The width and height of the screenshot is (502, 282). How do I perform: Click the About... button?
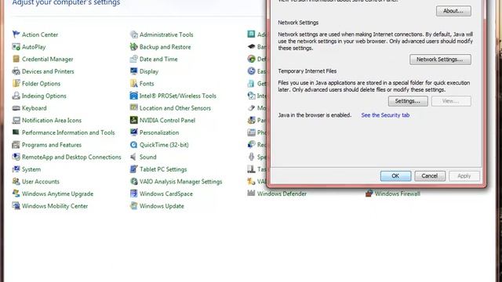tap(453, 11)
